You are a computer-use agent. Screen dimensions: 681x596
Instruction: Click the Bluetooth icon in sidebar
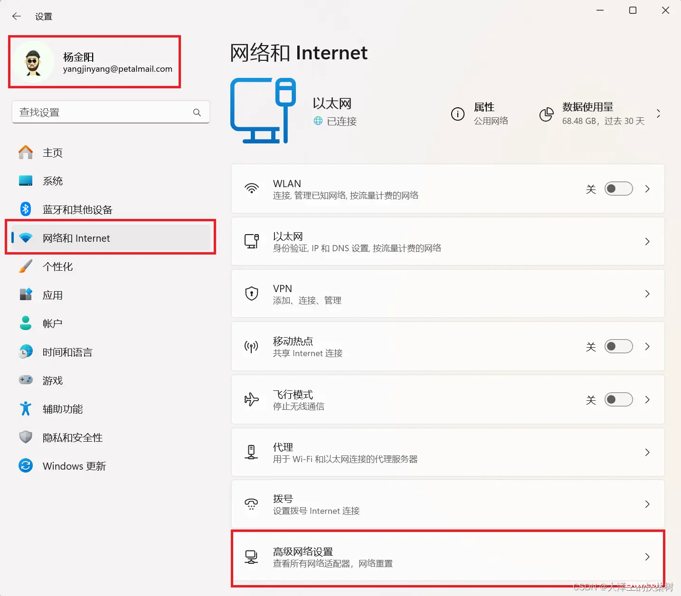(26, 209)
